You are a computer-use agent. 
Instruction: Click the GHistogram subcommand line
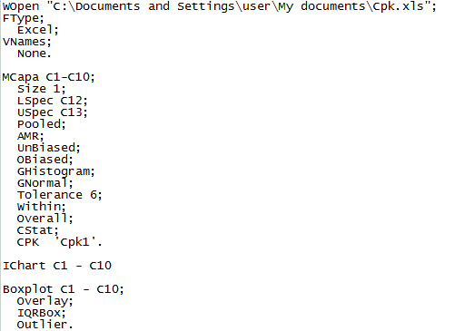pyautogui.click(x=56, y=171)
